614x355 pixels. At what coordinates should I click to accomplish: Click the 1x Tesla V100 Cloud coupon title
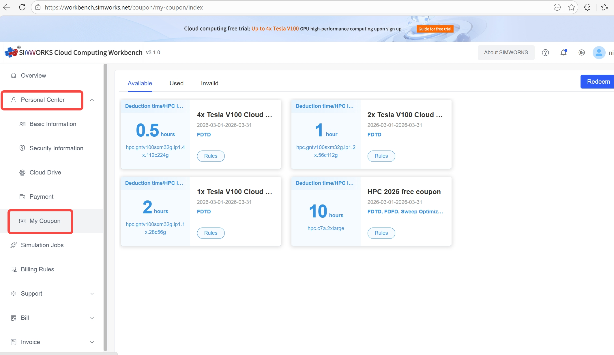click(235, 192)
